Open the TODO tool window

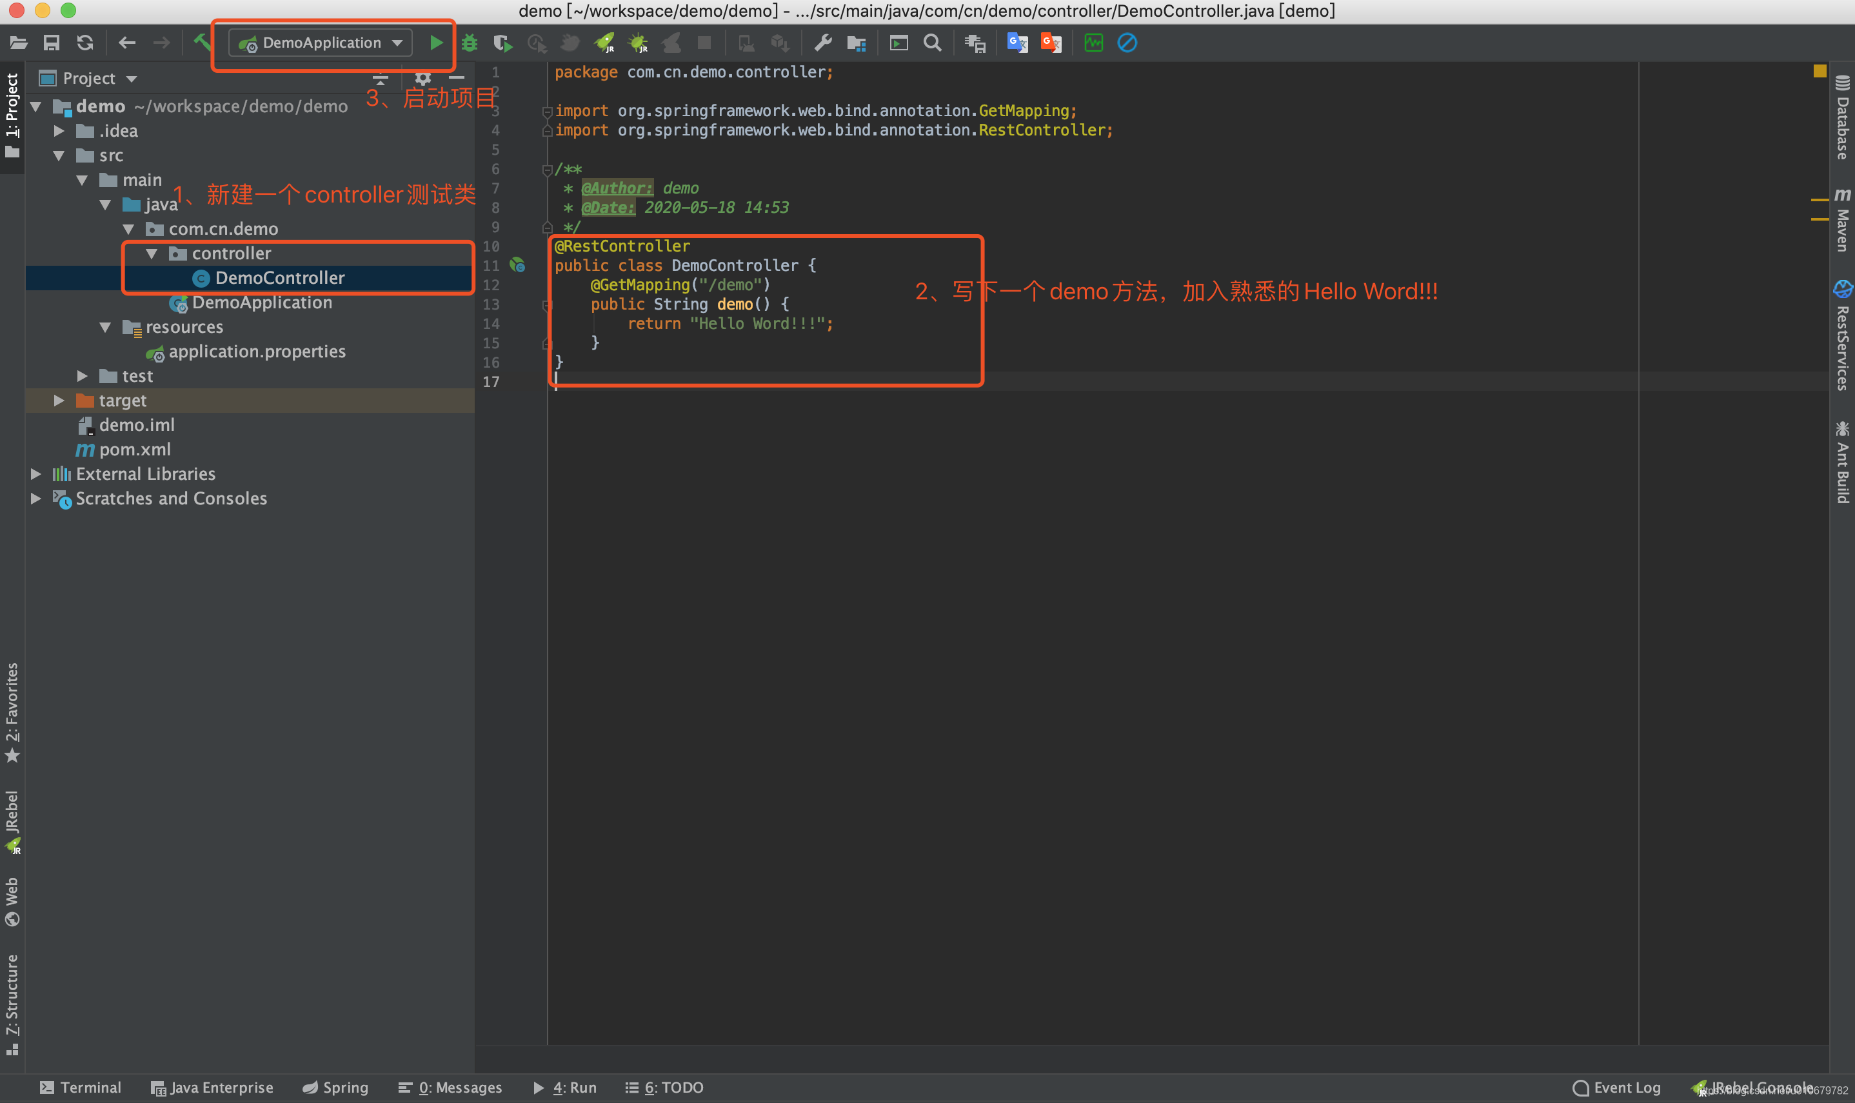[664, 1088]
